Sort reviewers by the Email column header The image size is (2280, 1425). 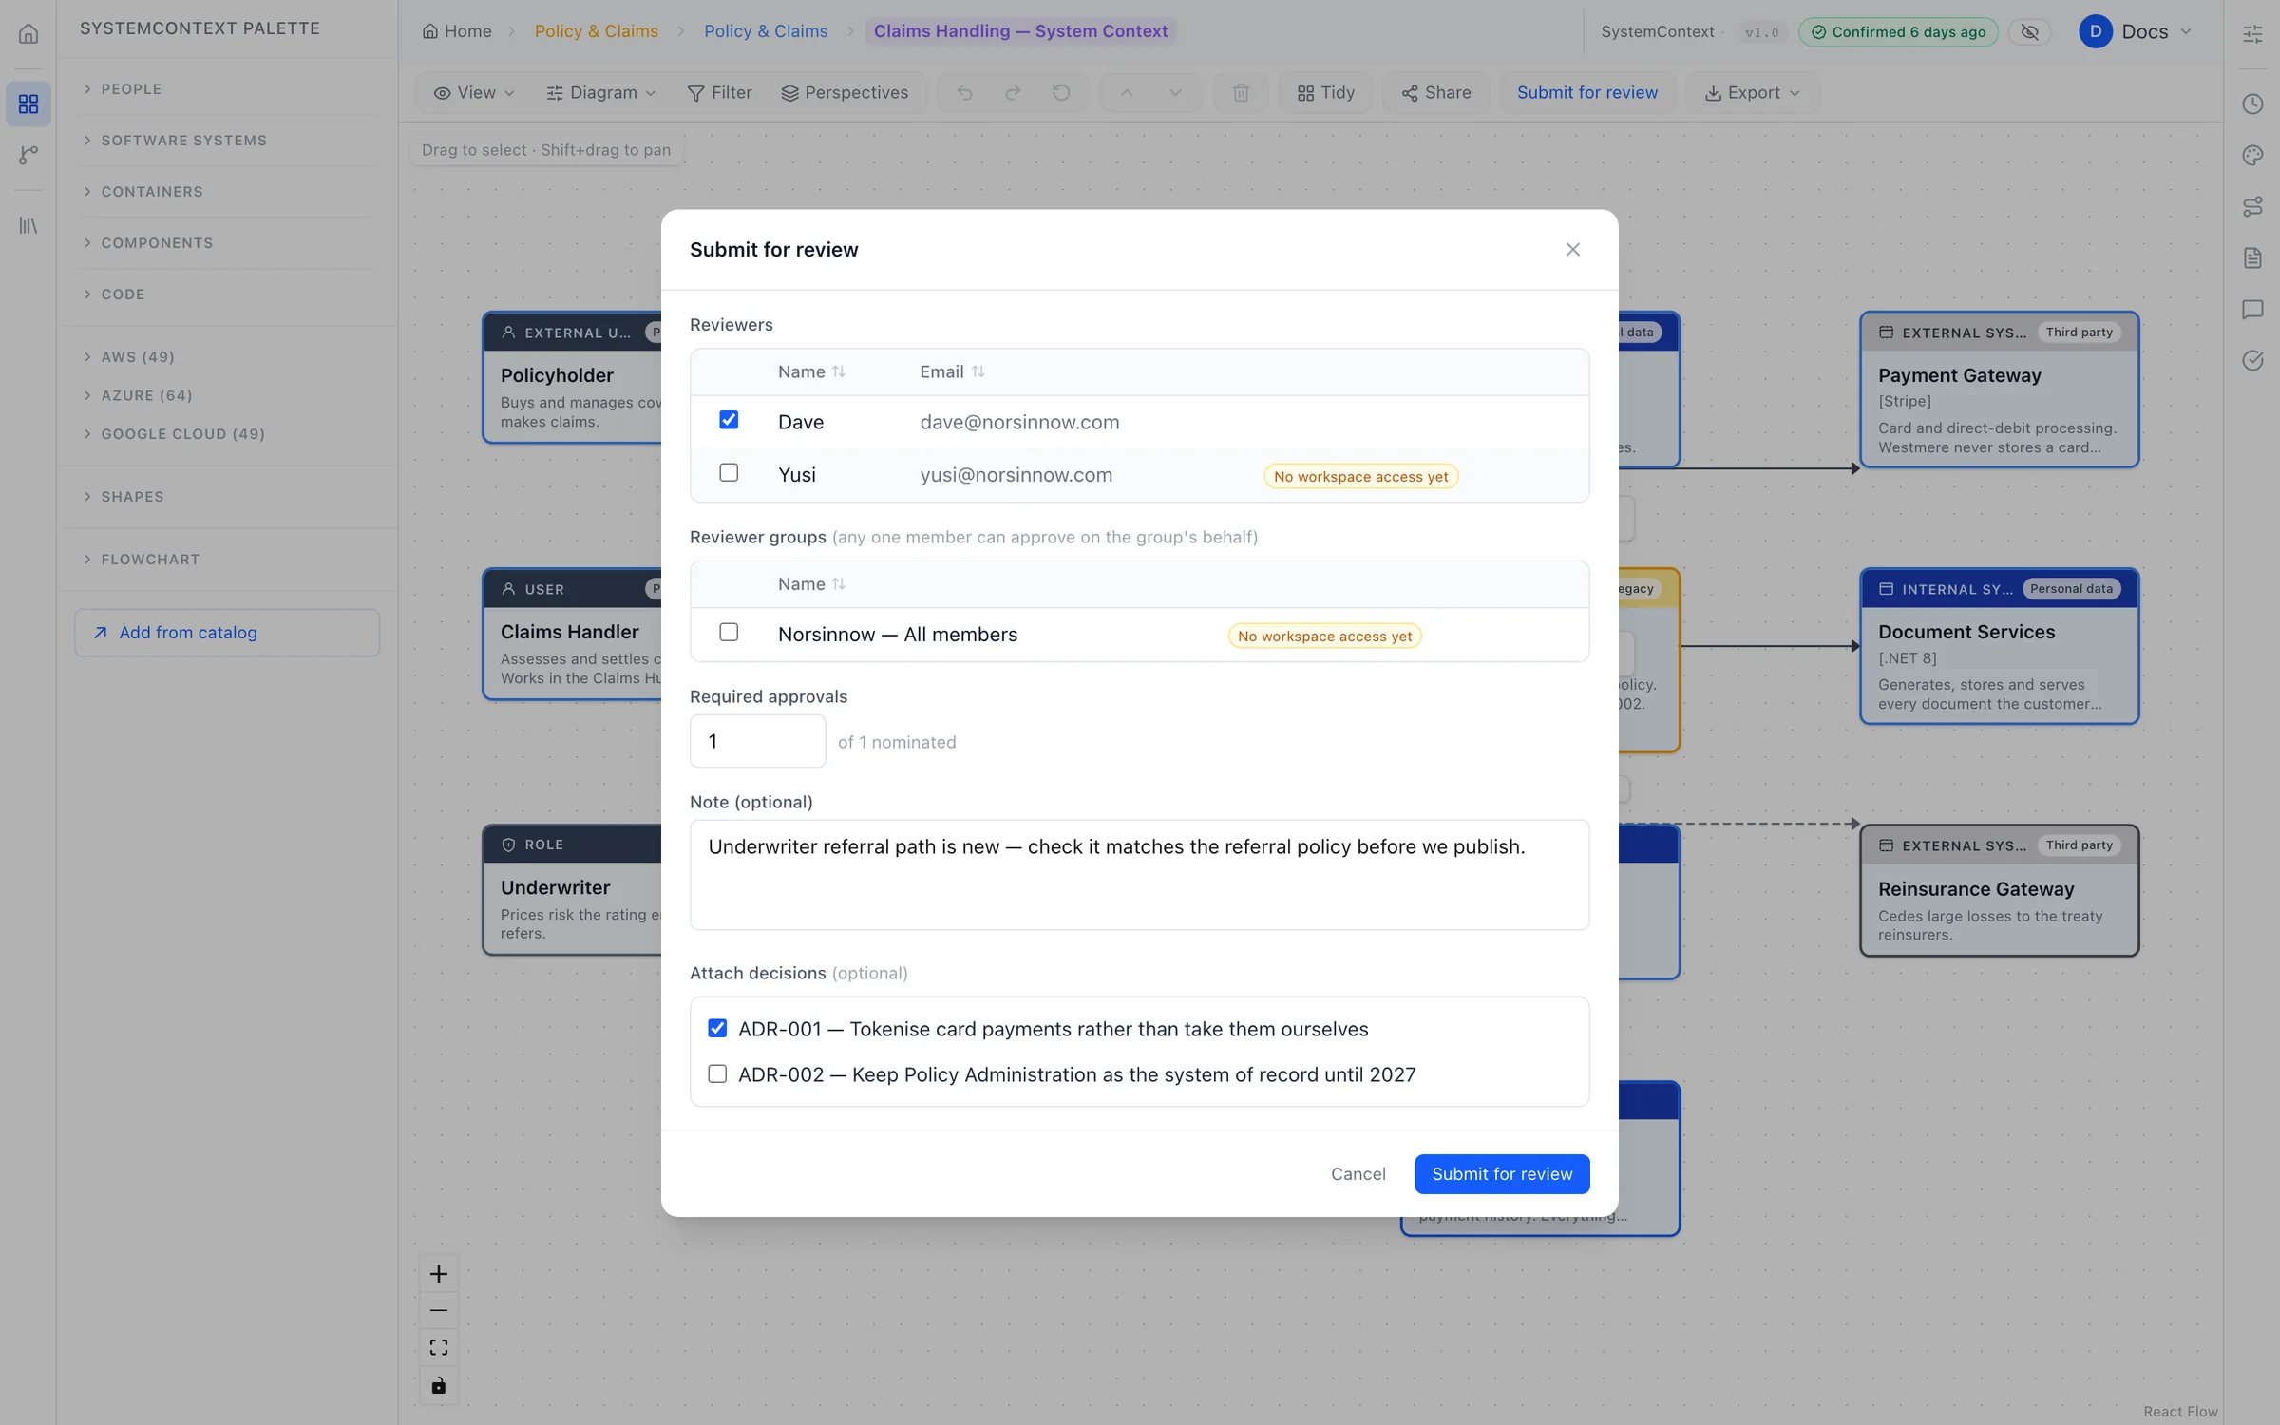952,371
